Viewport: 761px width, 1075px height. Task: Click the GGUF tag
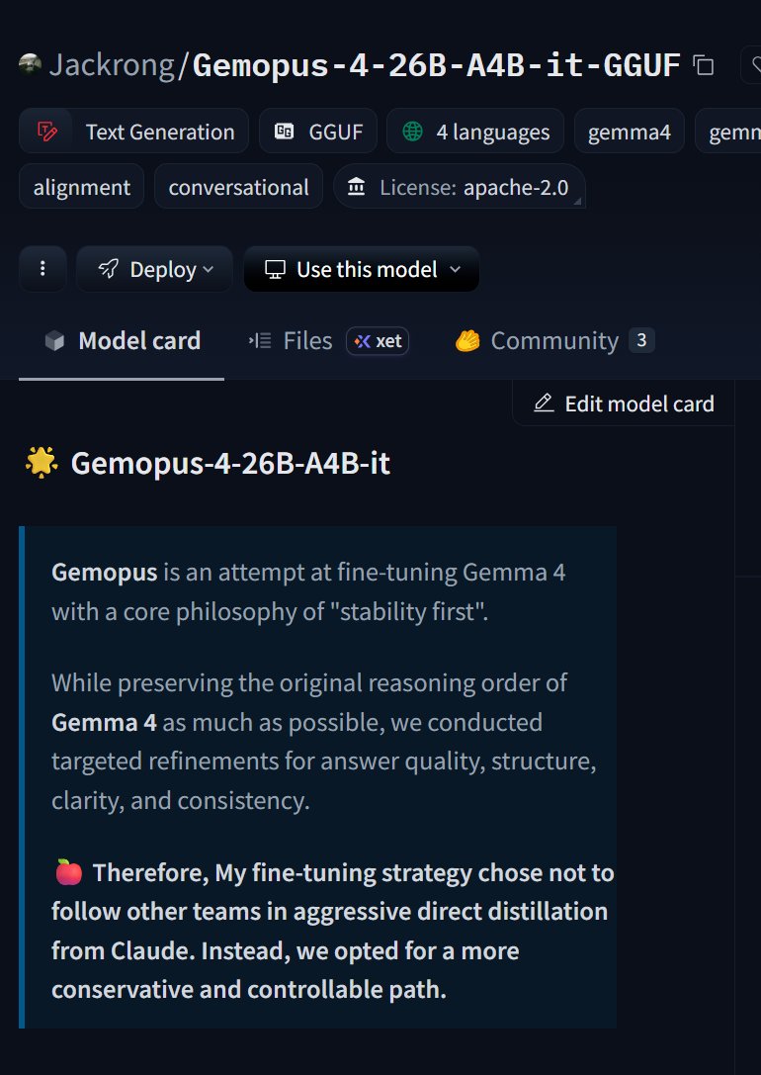tap(317, 132)
